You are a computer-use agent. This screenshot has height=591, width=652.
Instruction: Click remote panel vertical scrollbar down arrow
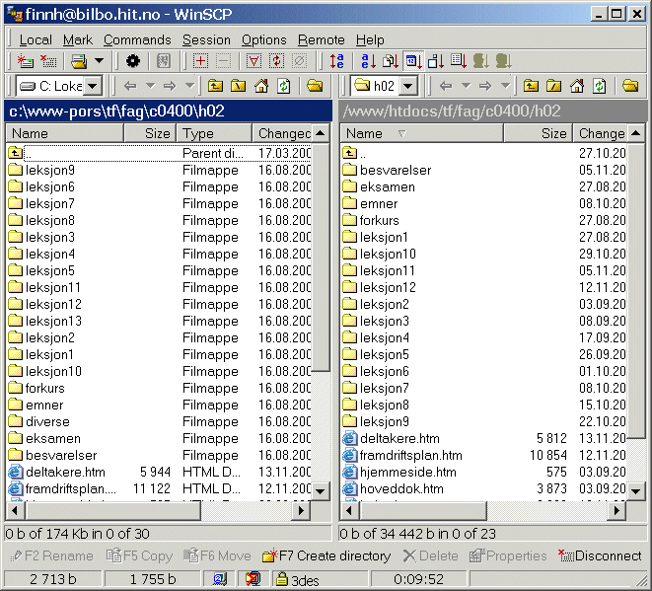(x=636, y=491)
